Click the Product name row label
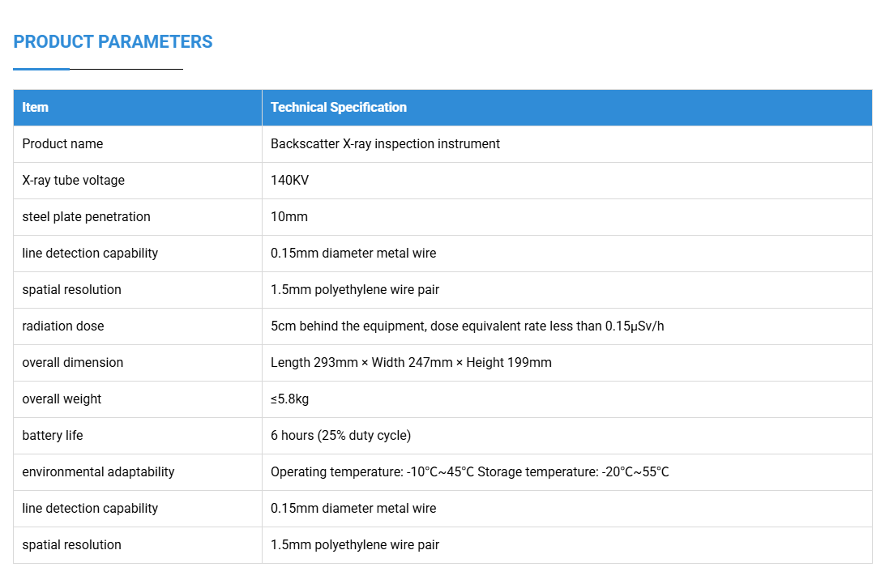This screenshot has height=580, width=889. [x=62, y=143]
